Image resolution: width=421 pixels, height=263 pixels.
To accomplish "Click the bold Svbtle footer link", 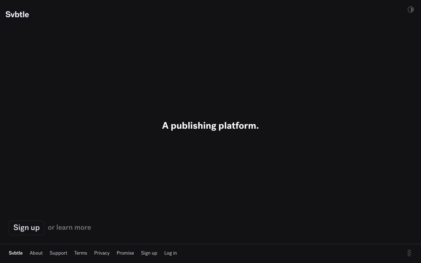I will click(x=16, y=253).
